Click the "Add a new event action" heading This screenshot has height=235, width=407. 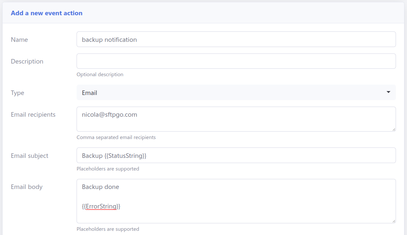pos(46,13)
